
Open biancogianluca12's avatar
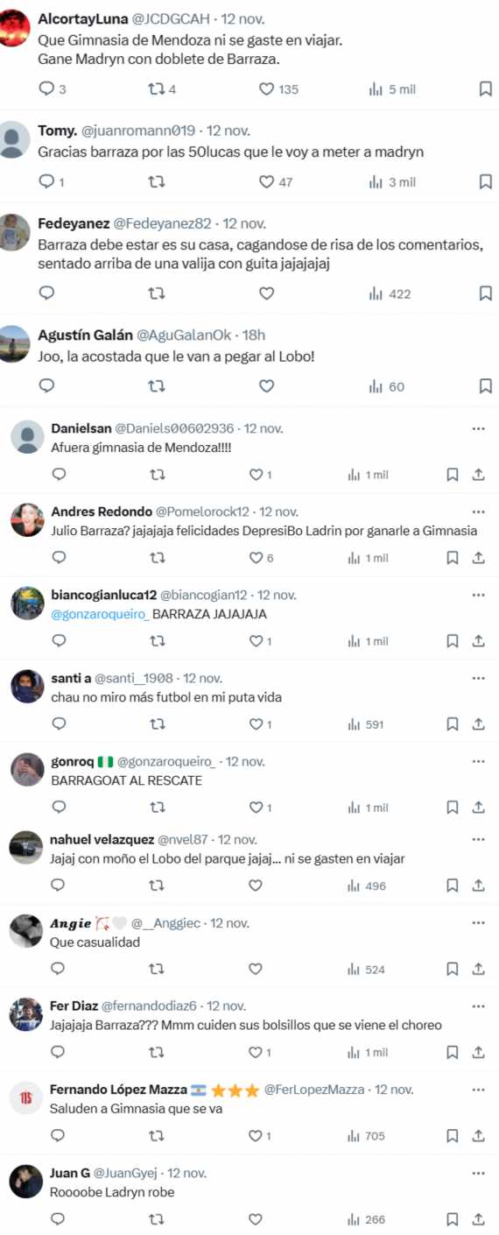point(27,603)
